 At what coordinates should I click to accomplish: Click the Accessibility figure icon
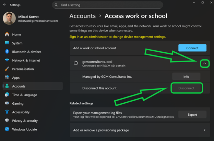tap(7, 112)
